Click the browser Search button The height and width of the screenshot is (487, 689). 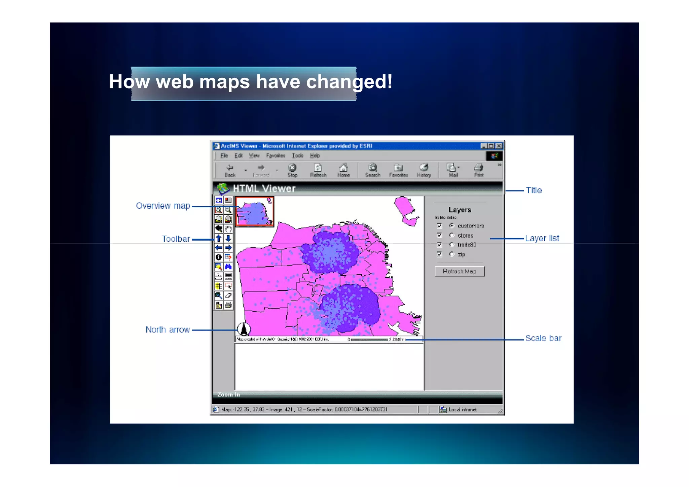click(373, 171)
